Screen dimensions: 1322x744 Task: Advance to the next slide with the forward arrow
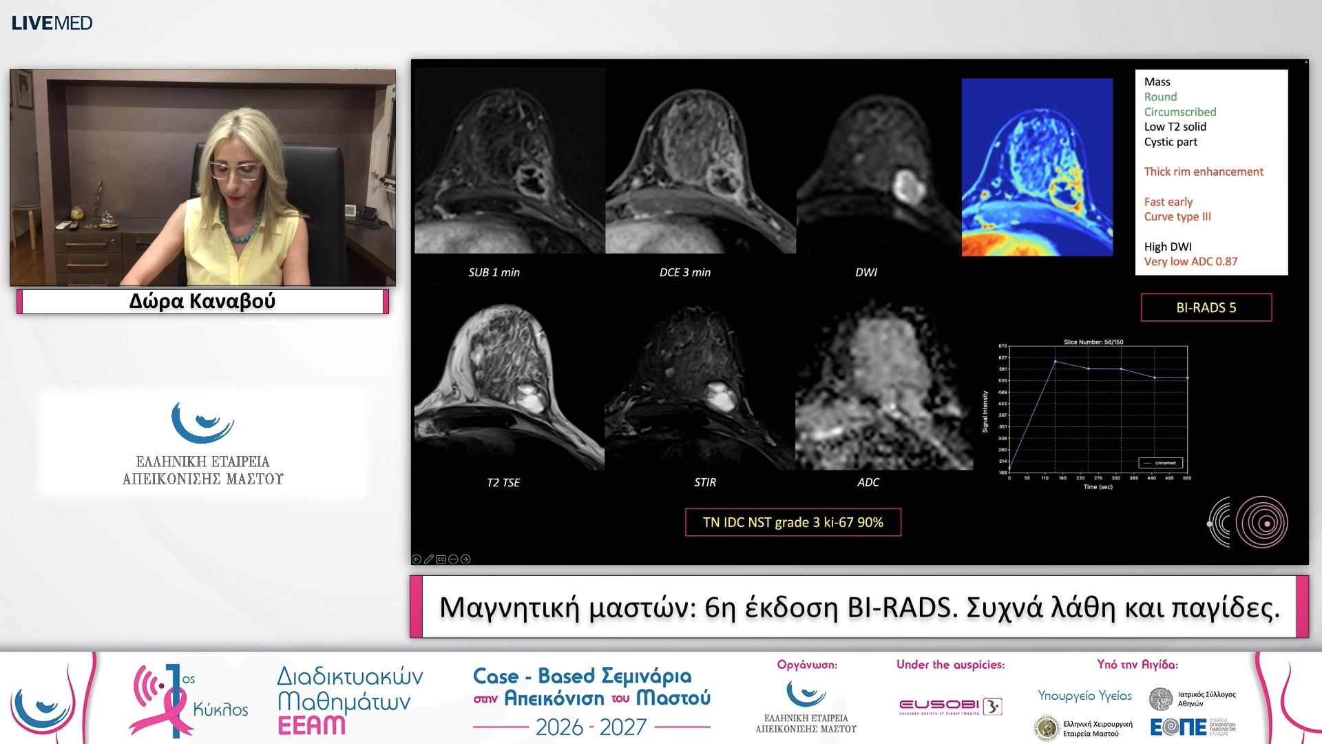[x=465, y=559]
